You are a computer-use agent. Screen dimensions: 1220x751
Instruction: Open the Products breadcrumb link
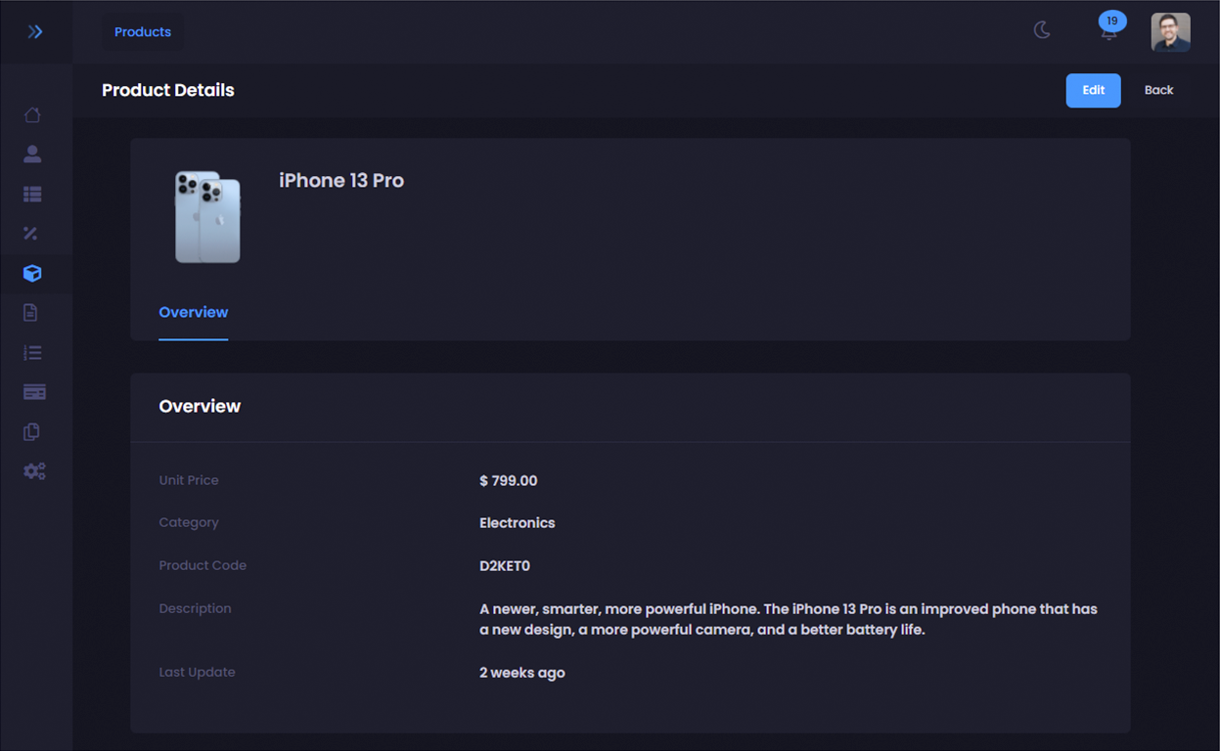tap(142, 31)
